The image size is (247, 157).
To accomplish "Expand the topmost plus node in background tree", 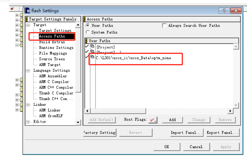I will [17, 15].
